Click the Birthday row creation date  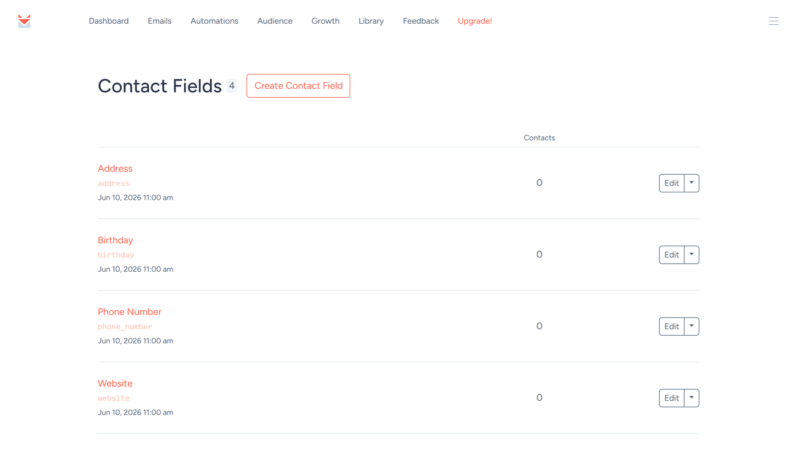[x=135, y=269]
